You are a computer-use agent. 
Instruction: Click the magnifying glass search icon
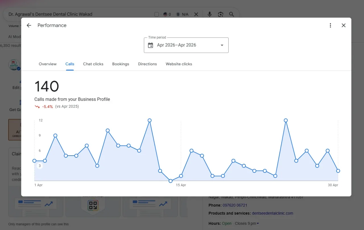click(x=231, y=14)
